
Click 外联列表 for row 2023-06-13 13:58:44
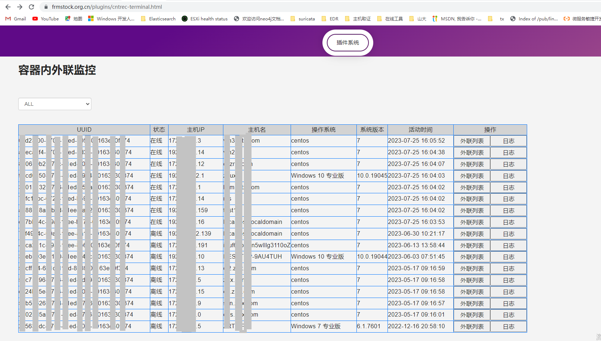pos(472,246)
